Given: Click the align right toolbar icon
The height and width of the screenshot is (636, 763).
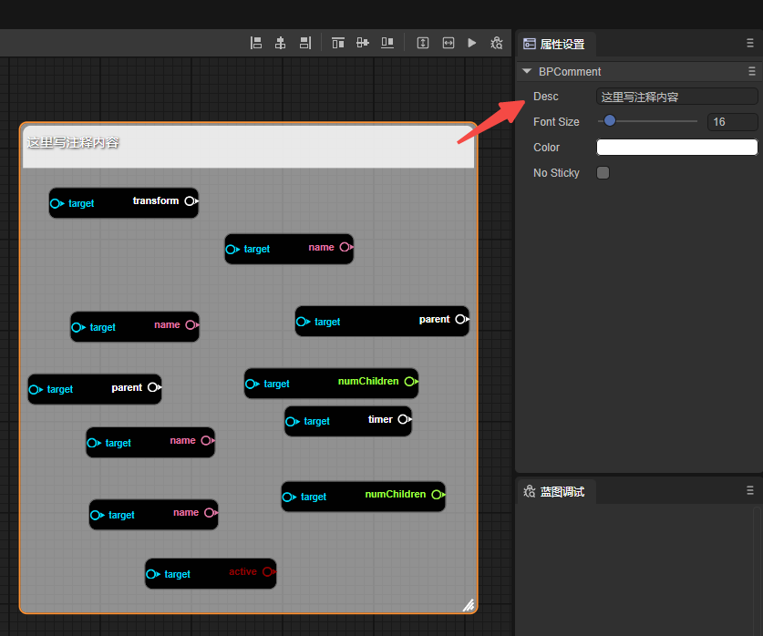Looking at the screenshot, I should point(305,43).
